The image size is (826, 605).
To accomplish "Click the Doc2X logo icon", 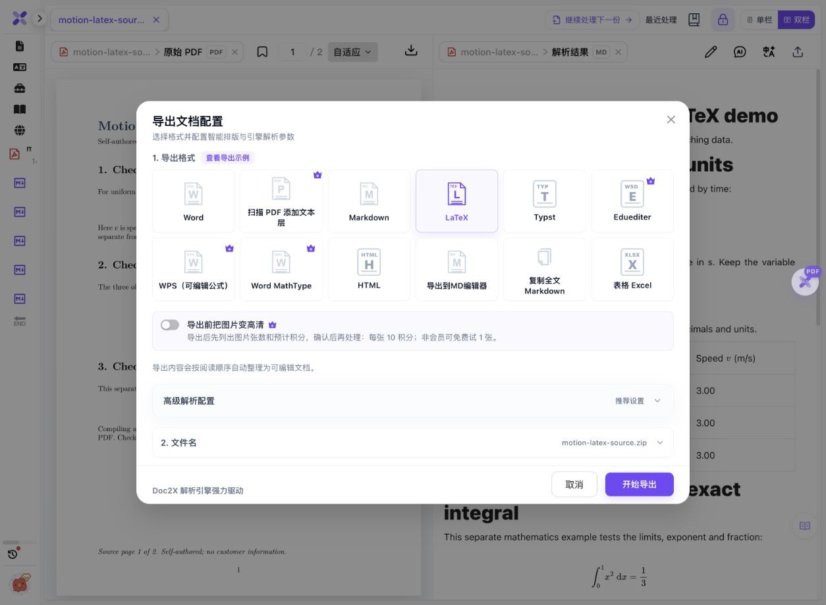I will click(19, 18).
